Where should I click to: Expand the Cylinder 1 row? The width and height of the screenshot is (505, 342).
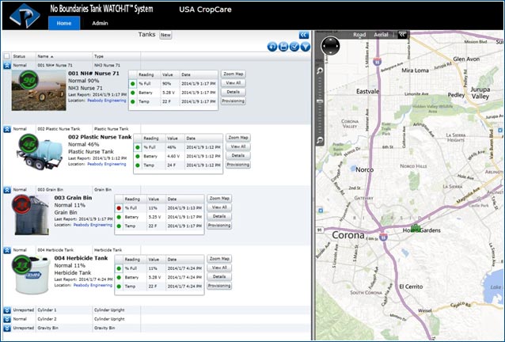point(7,310)
